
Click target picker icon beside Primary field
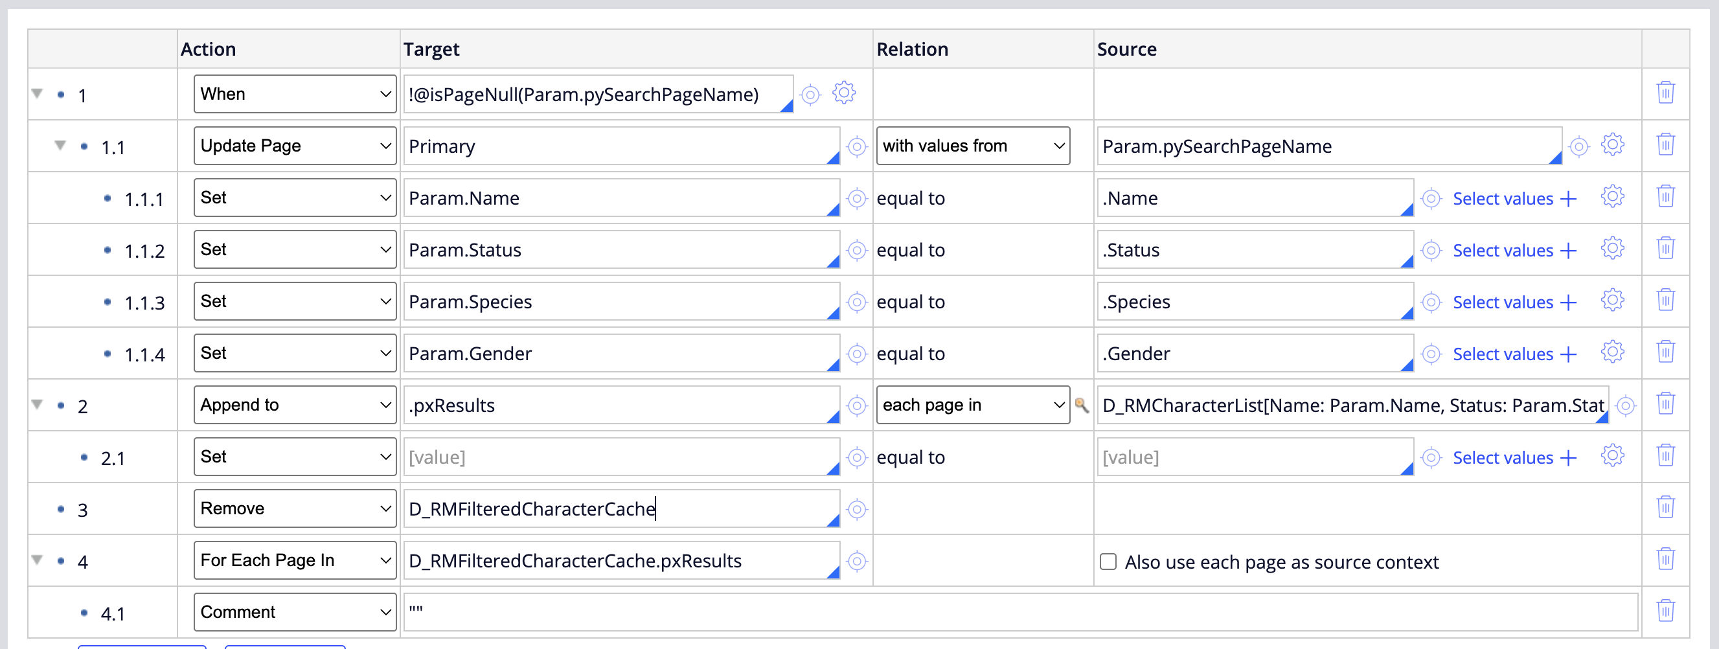tap(856, 146)
